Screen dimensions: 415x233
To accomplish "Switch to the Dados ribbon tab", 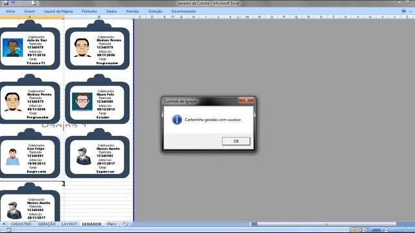I will (x=112, y=12).
